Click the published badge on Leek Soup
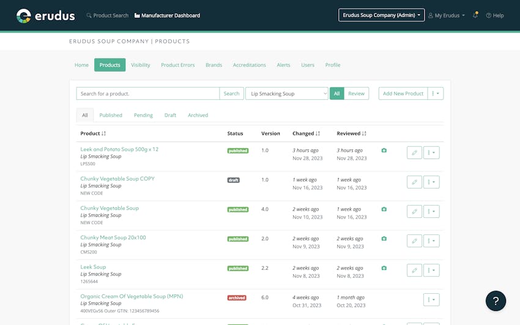 click(238, 268)
